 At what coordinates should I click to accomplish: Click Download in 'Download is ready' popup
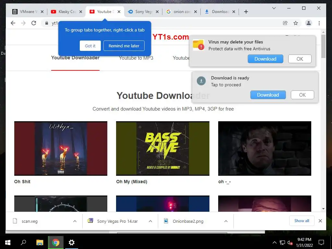point(268,95)
